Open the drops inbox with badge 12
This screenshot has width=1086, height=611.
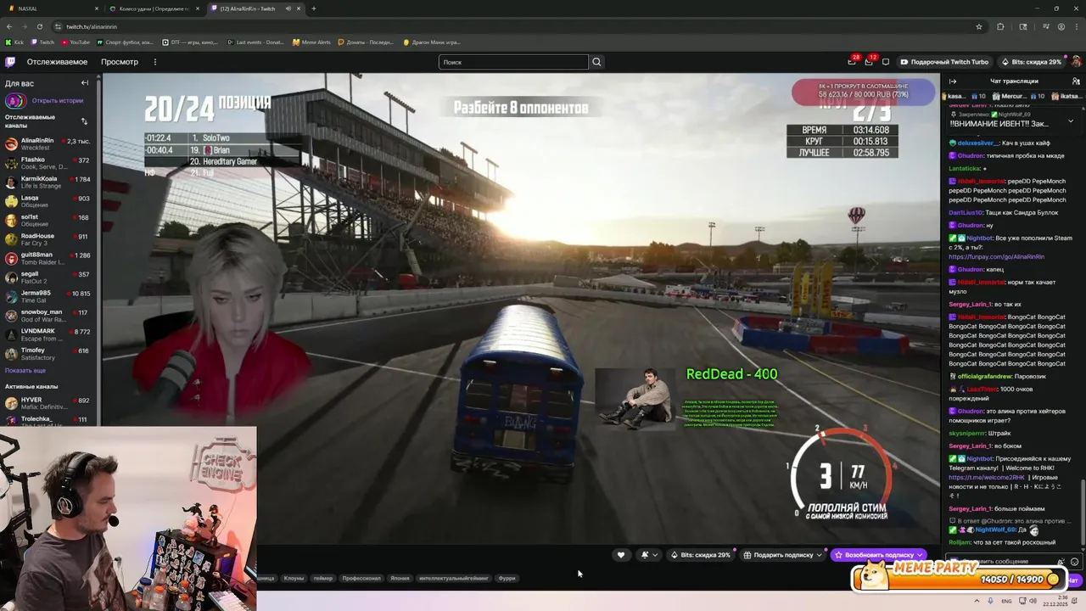[x=869, y=62]
